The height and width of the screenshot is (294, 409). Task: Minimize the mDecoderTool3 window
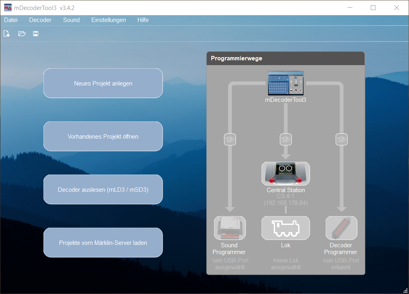pyautogui.click(x=350, y=8)
